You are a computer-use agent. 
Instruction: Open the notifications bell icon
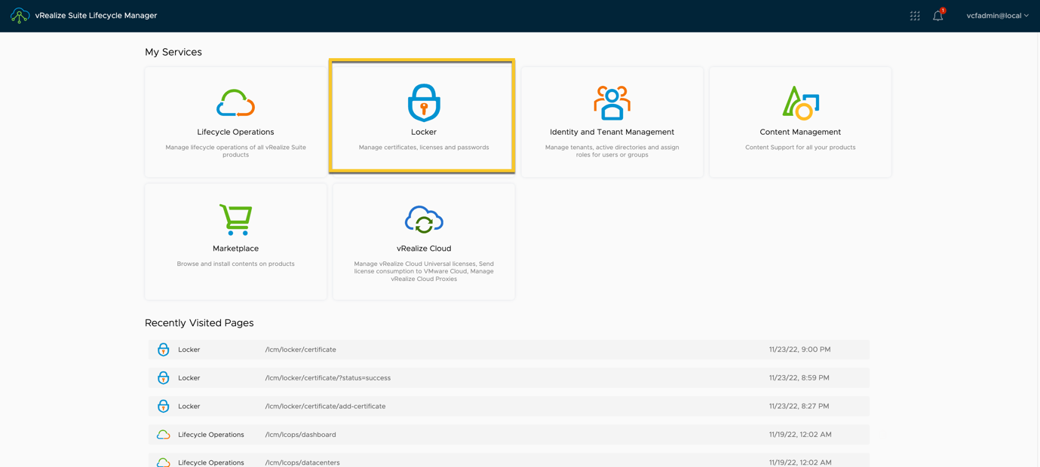pyautogui.click(x=938, y=15)
